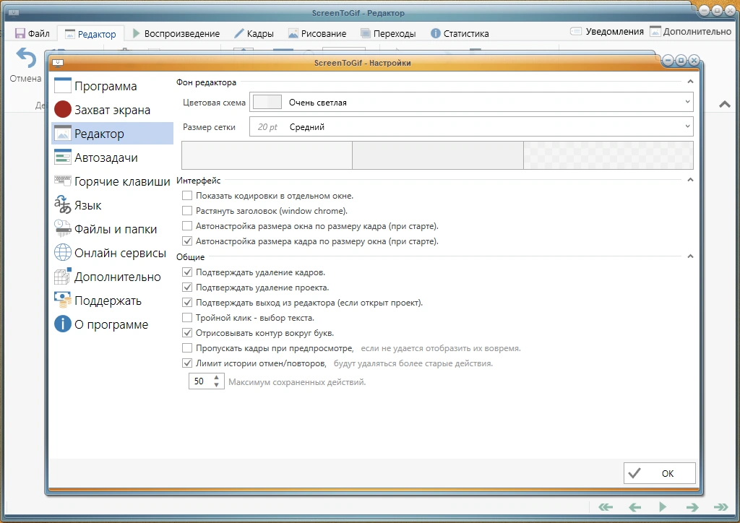Go to previous frame arrow
Screen dimensions: 740x523
coord(634,507)
